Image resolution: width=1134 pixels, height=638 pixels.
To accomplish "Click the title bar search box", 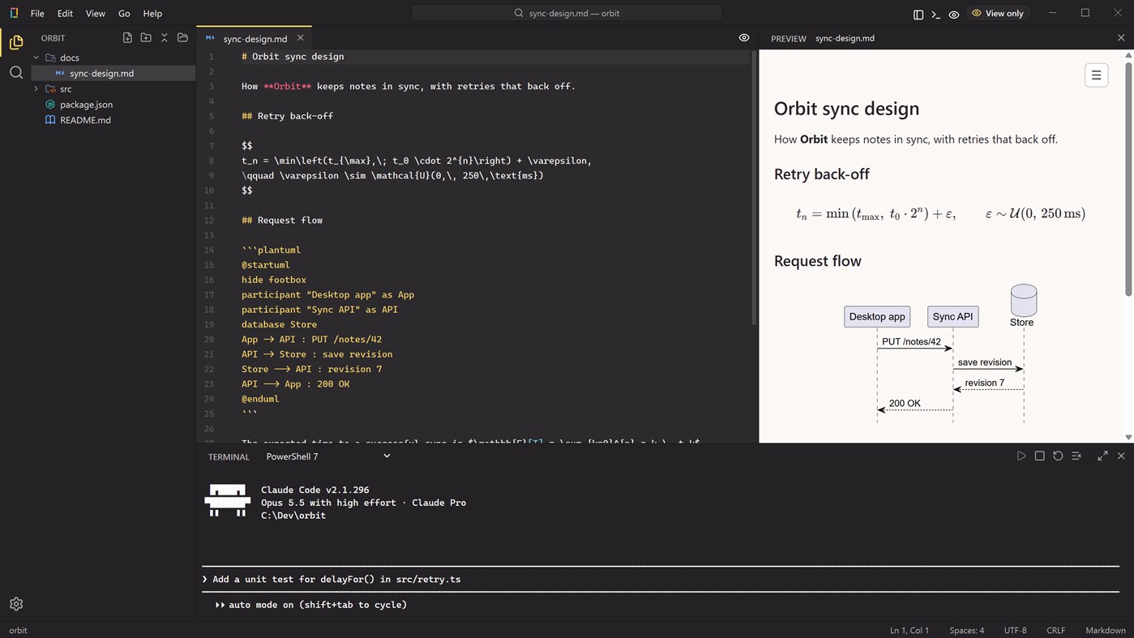I will tap(567, 13).
